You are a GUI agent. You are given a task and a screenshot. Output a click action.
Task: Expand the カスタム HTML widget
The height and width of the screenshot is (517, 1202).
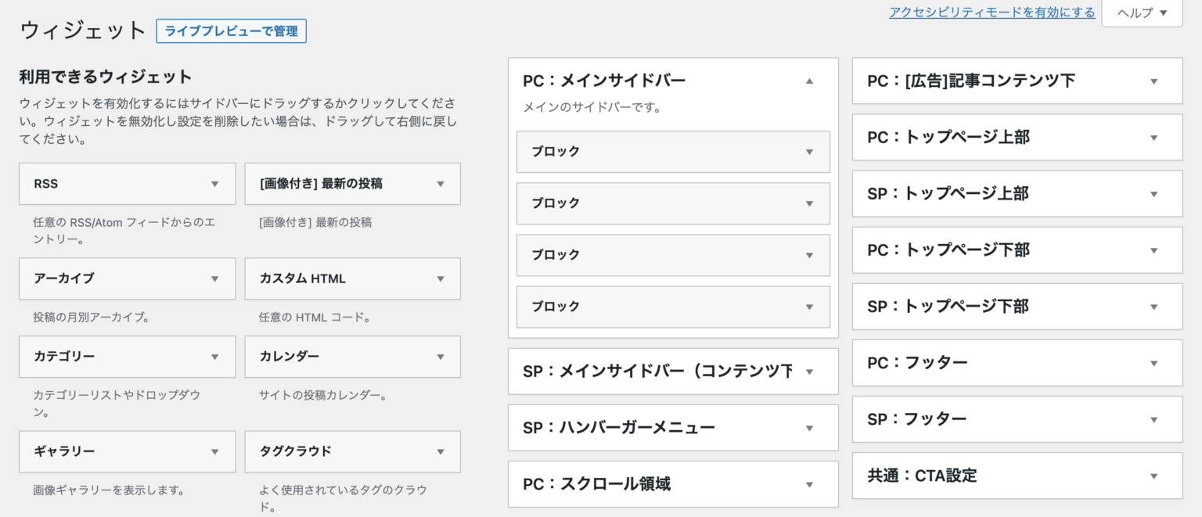click(439, 278)
